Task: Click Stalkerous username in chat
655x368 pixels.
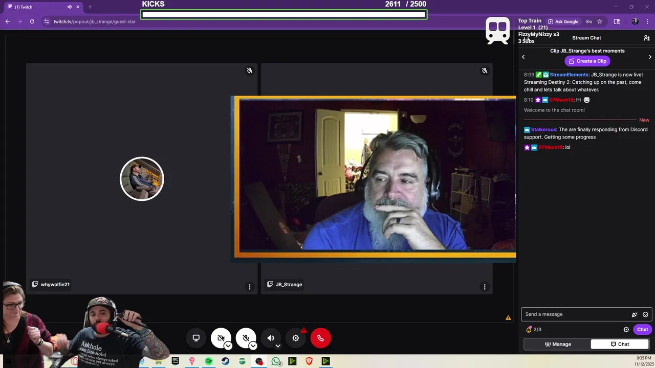Action: [543, 130]
